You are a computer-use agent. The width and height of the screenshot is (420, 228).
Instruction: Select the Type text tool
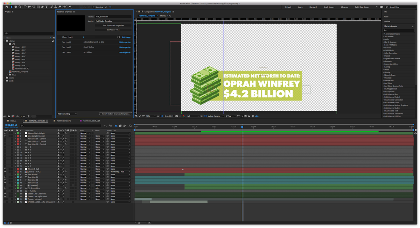(46, 7)
